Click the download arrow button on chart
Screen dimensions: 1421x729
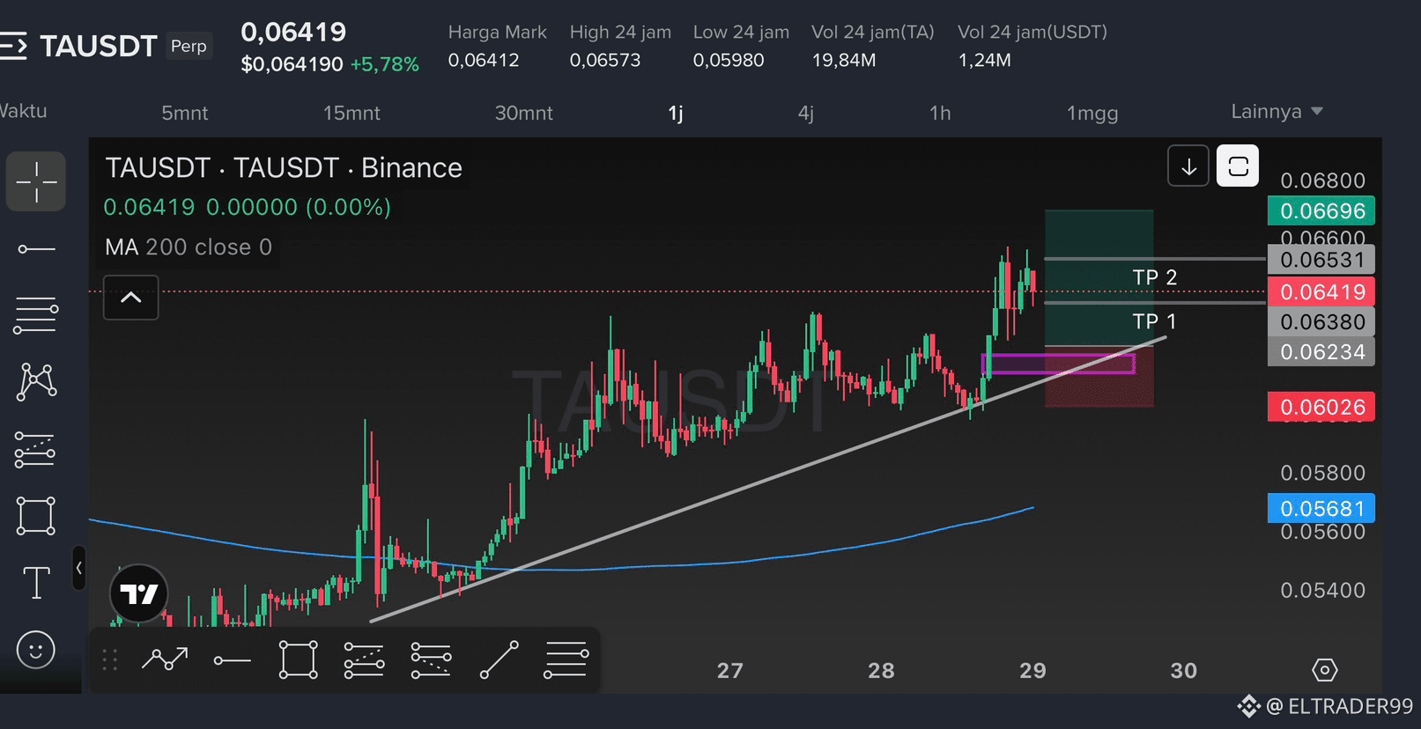[x=1188, y=166]
